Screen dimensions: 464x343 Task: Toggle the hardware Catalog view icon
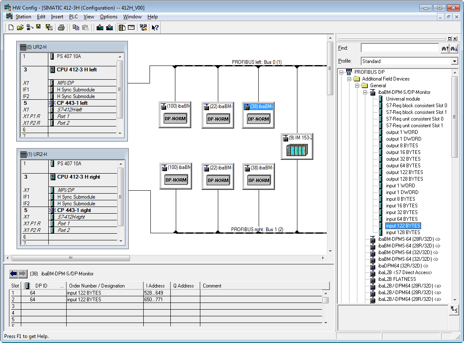click(x=122, y=28)
